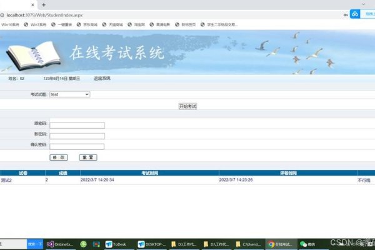This screenshot has width=375, height=250.
Task: Open a new browser tab
Action: [x=44, y=5]
